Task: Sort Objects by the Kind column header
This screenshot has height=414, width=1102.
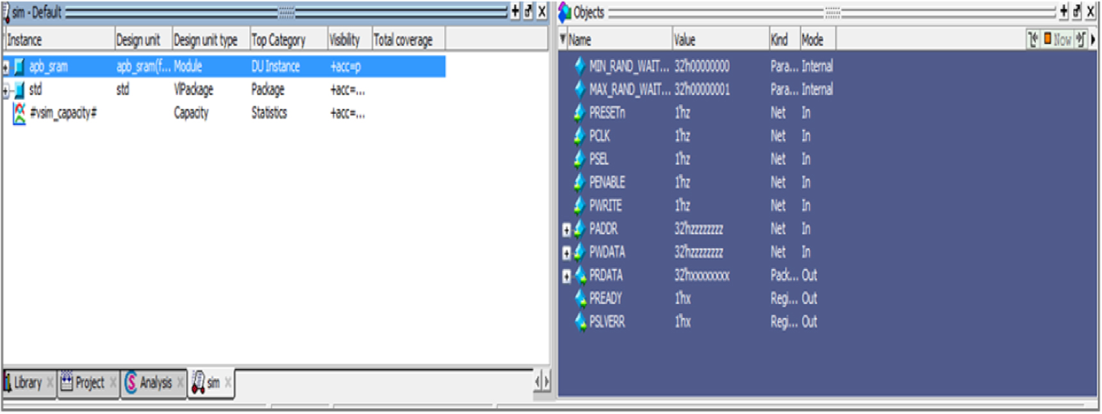Action: pyautogui.click(x=785, y=40)
